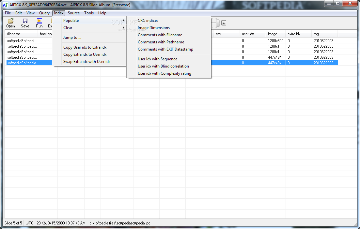Select the highlighted softpediaSoftpedia row
360x229 pixels.
(x=22, y=63)
